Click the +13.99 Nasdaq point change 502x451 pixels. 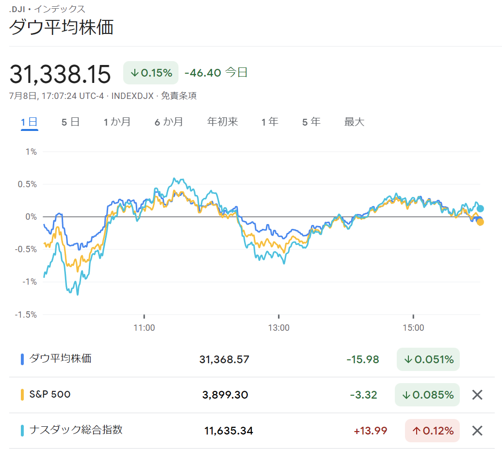tap(371, 431)
